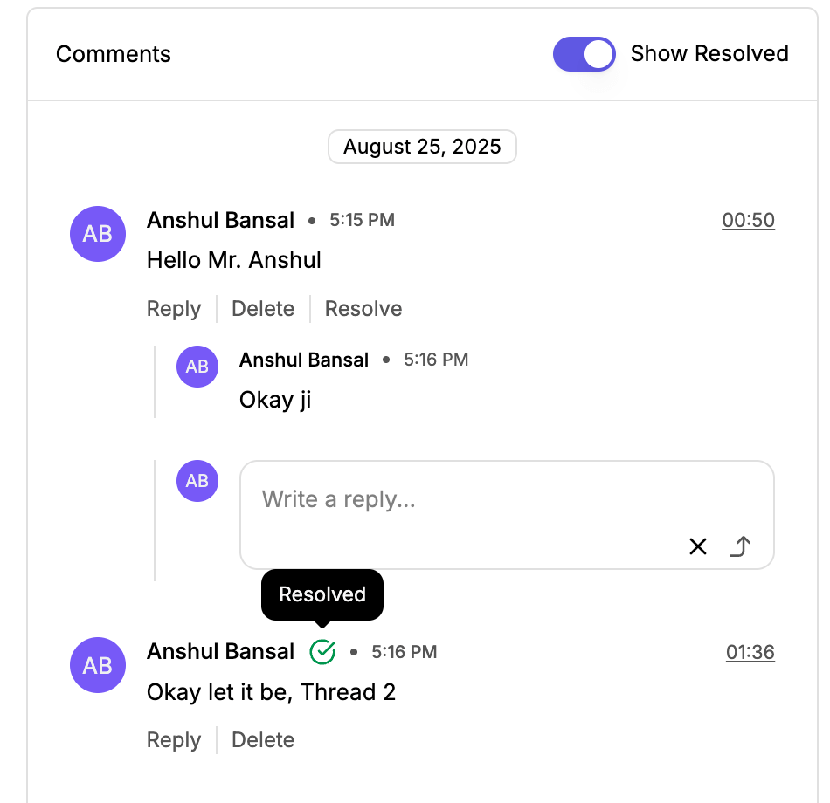Click the Okay ji reply text
Viewport: 830px width, 803px height.
pos(275,400)
